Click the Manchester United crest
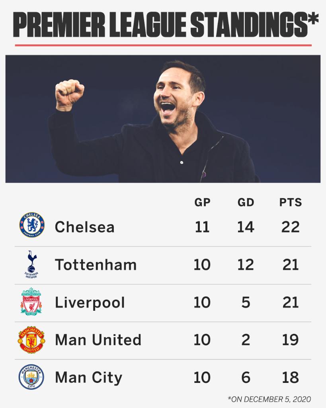The height and width of the screenshot is (408, 326). 32,340
